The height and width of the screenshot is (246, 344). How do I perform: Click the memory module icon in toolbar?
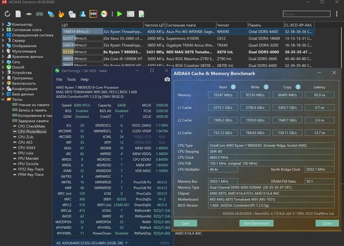[40, 14]
